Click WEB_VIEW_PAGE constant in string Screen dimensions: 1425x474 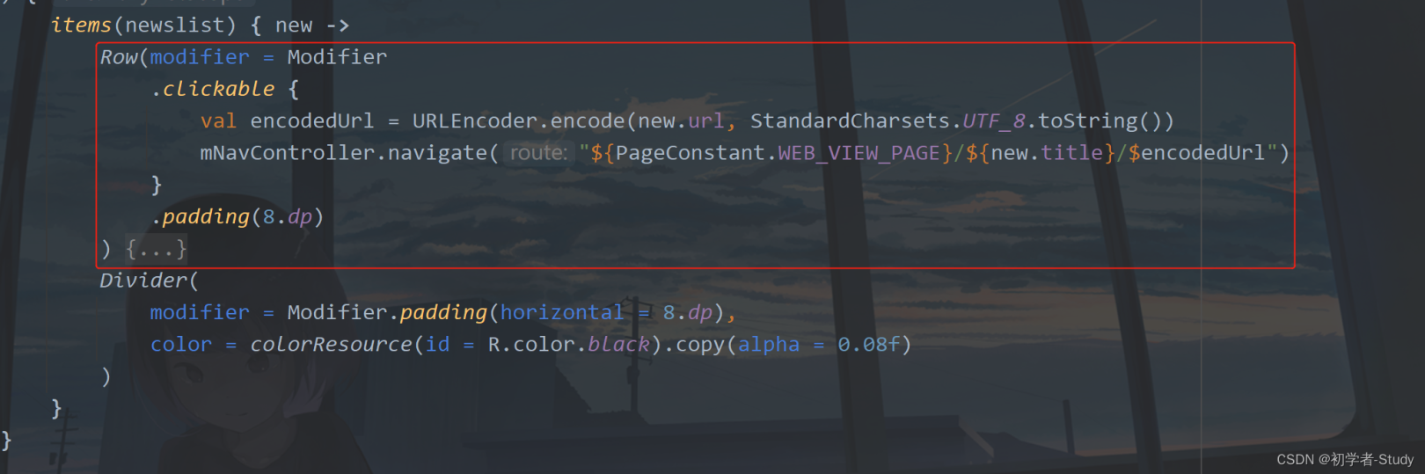(859, 153)
